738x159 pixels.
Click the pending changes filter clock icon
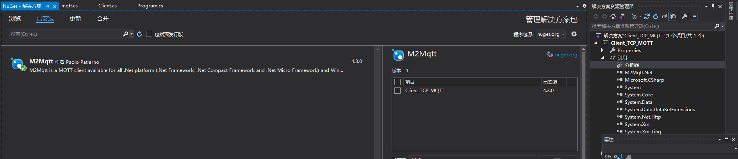[x=634, y=16]
